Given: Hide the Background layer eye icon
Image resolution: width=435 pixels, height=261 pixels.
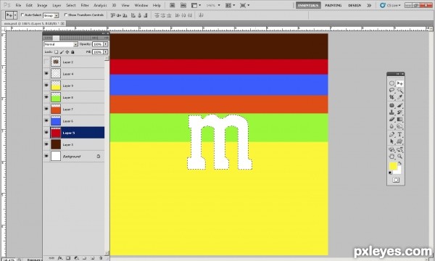Looking at the screenshot, I should pyautogui.click(x=46, y=156).
